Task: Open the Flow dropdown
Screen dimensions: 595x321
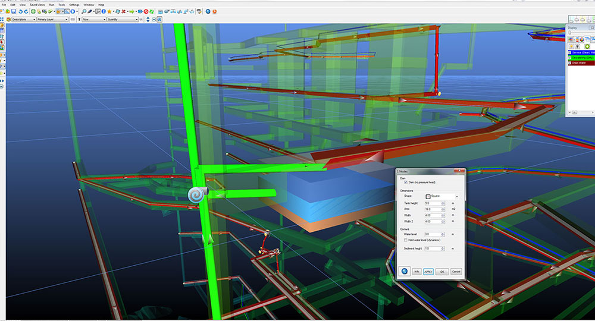Action: (94, 20)
